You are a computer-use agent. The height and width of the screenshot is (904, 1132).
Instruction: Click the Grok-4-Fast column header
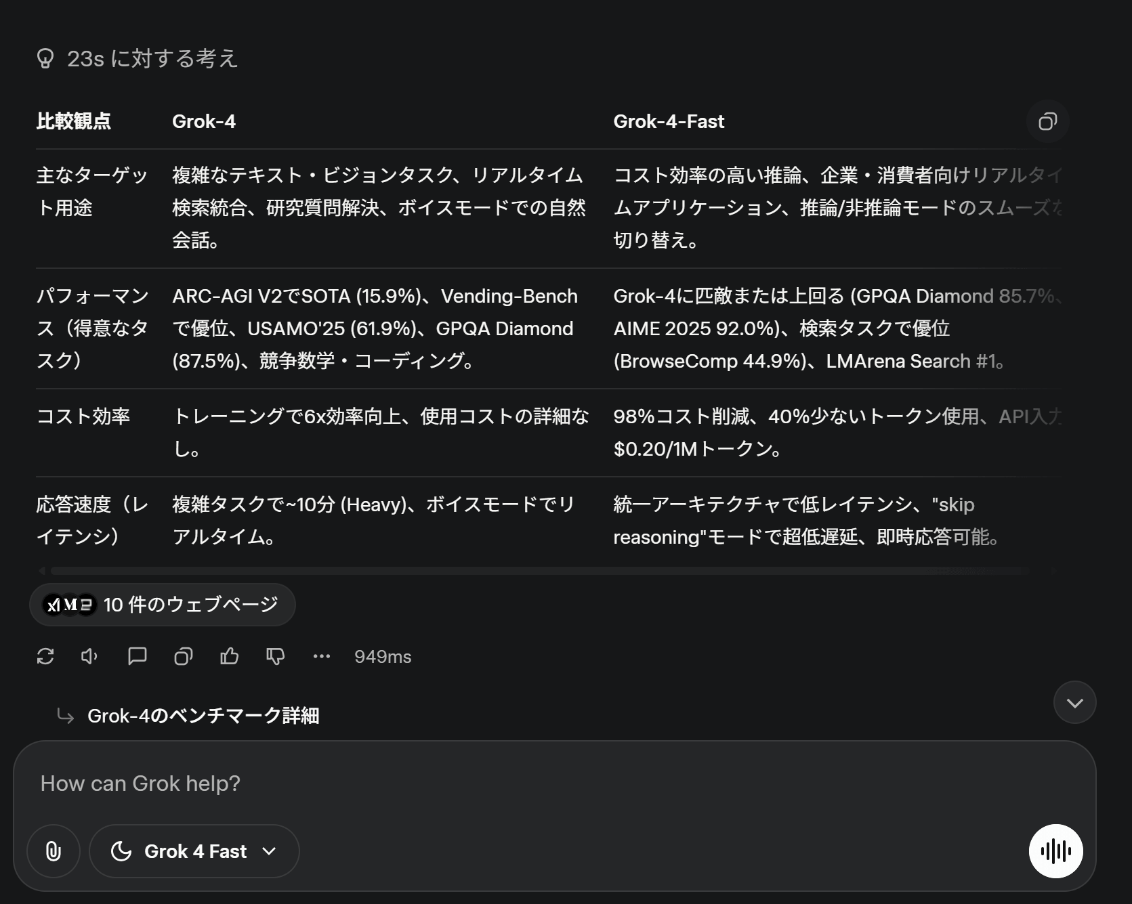click(x=669, y=122)
